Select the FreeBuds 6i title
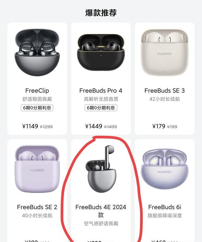Screen dimensions: 202x242 pos(165,207)
